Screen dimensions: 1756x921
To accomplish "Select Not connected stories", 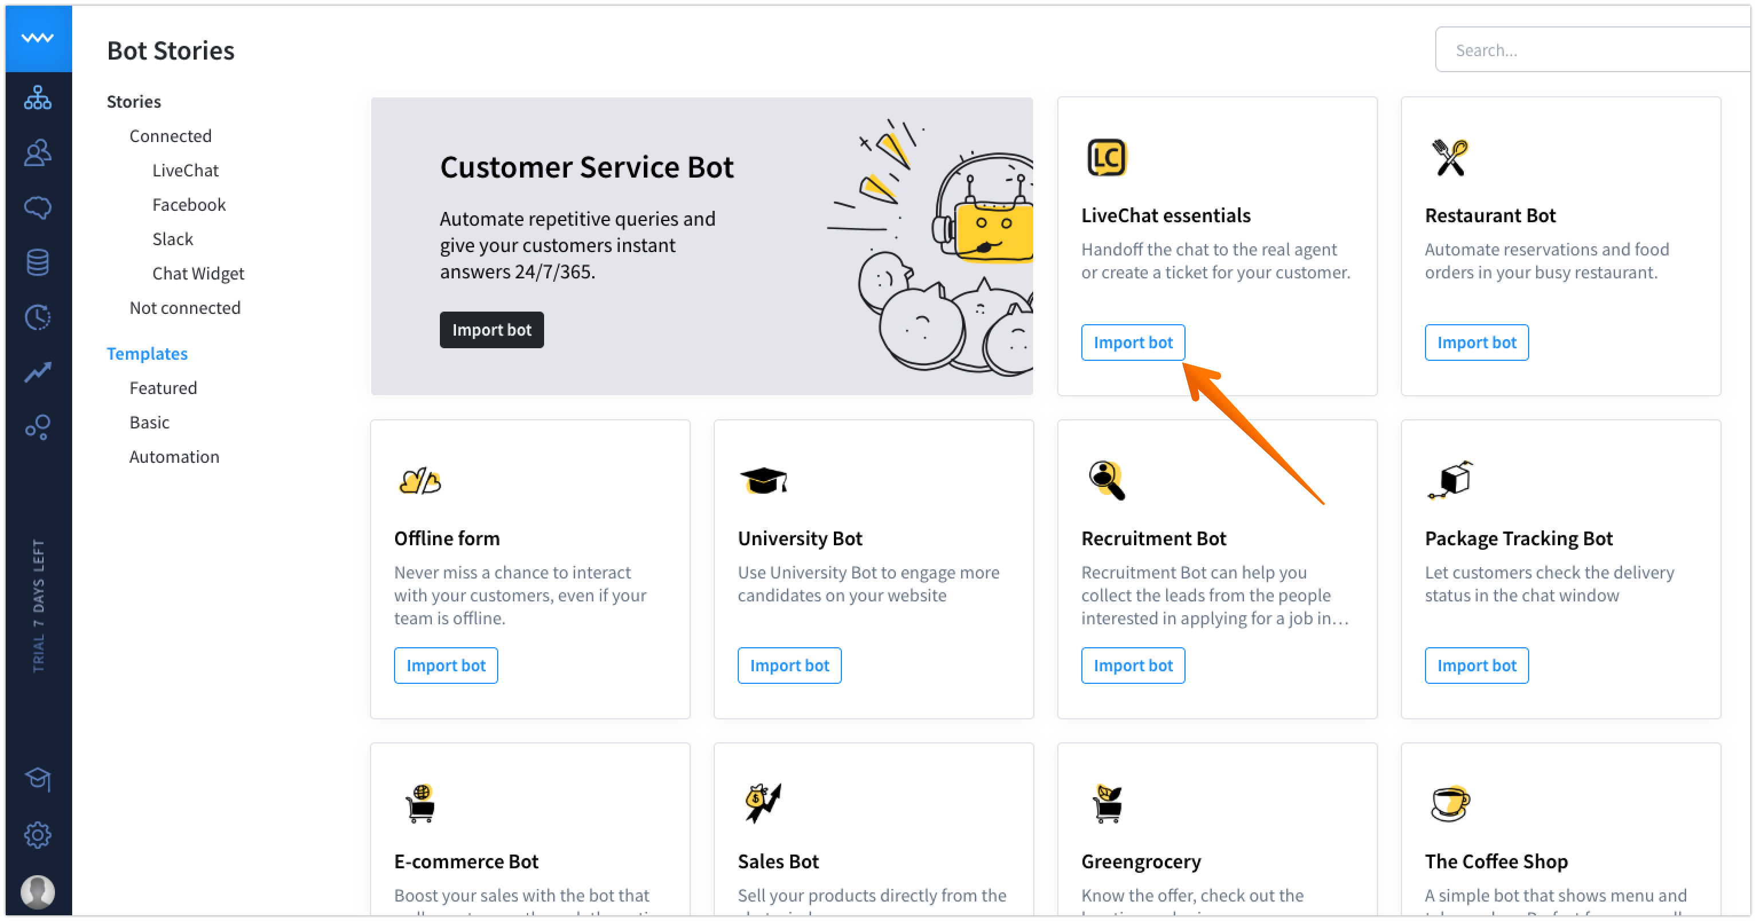I will coord(185,308).
